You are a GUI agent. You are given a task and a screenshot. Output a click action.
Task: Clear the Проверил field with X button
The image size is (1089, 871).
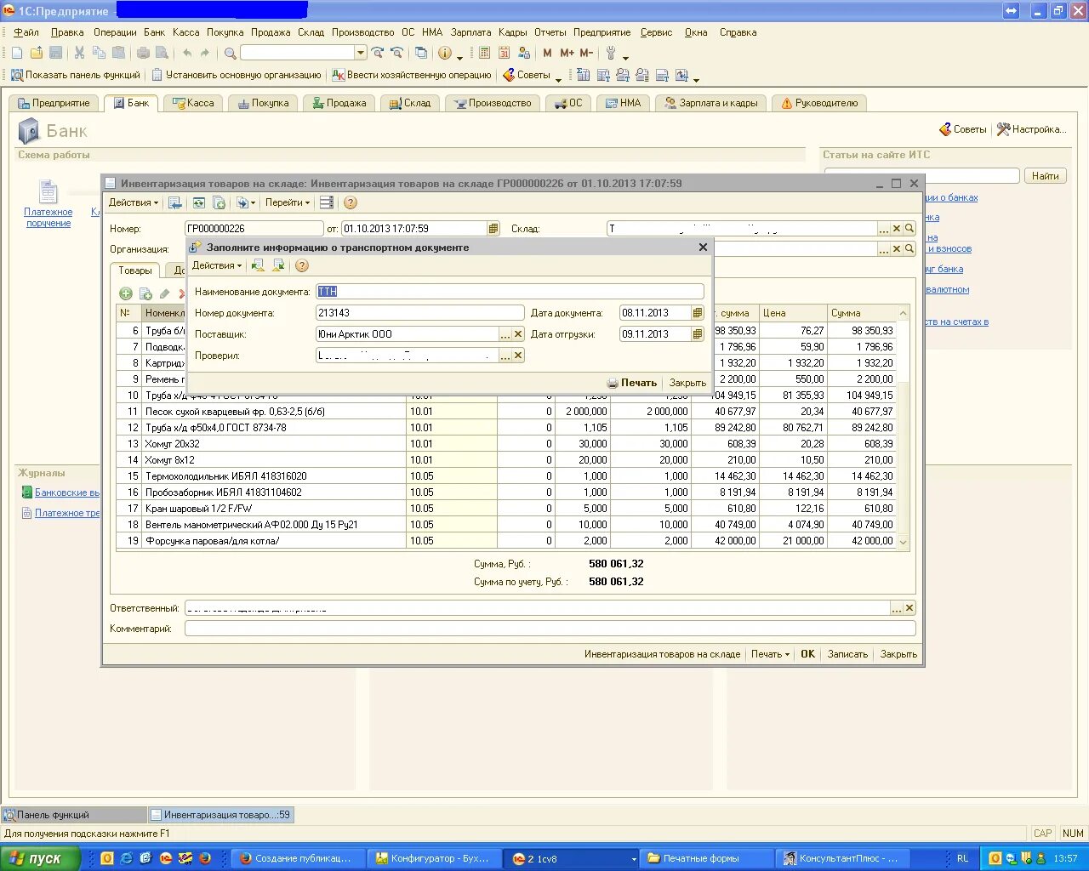click(x=518, y=356)
